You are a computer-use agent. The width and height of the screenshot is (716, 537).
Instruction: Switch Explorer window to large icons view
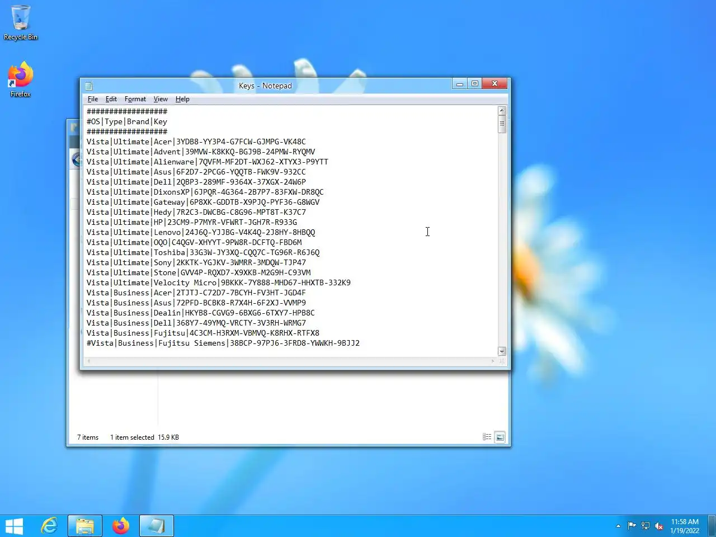(500, 437)
